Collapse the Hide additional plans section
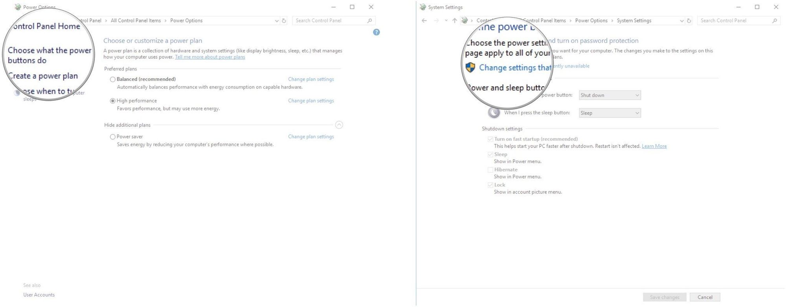The width and height of the screenshot is (786, 307). click(x=339, y=125)
